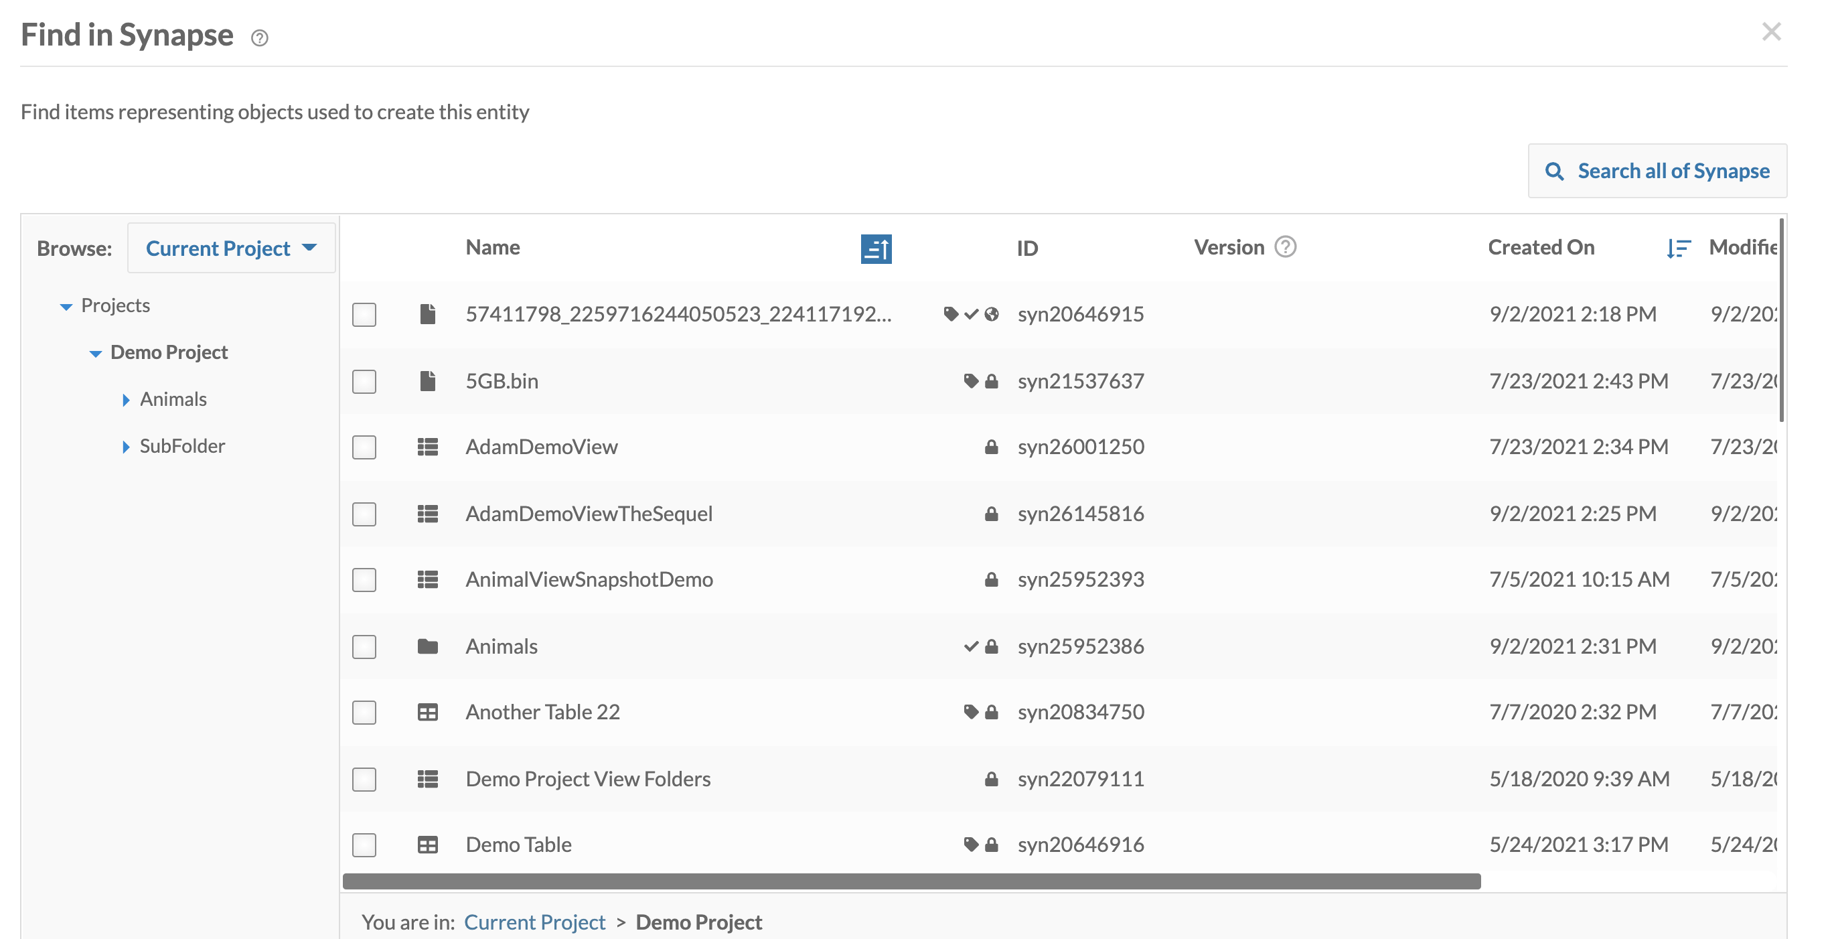Collapse the Projects tree node
1832x939 pixels.
coord(66,307)
